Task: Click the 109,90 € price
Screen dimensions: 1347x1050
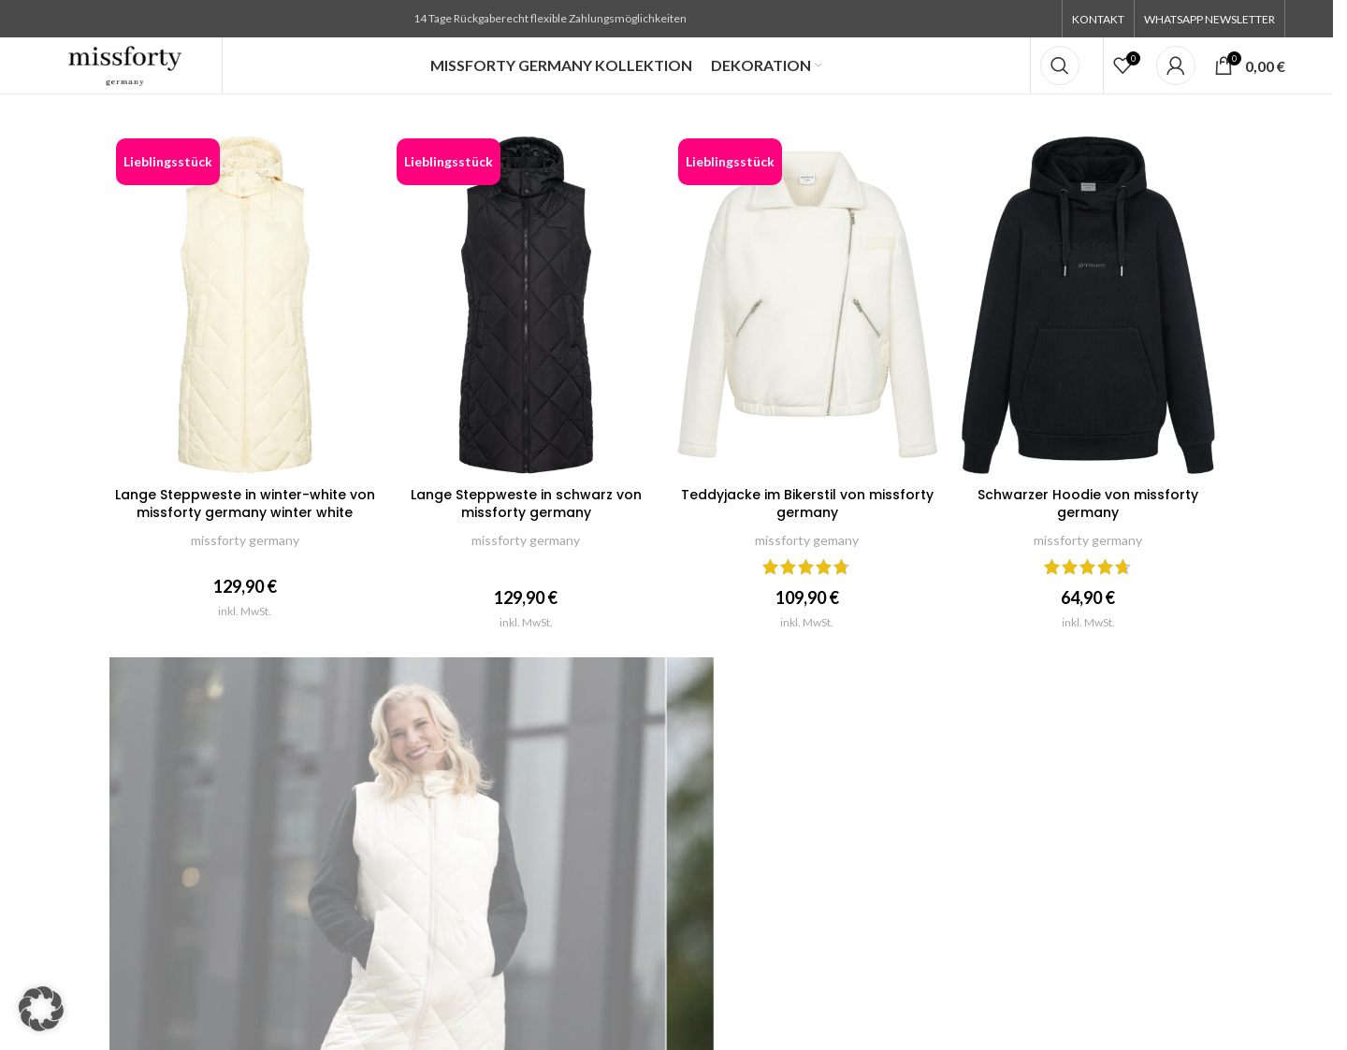Action: click(x=807, y=597)
